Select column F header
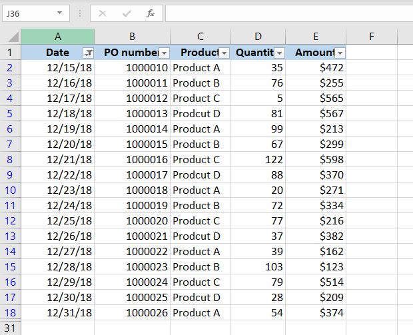The image size is (413, 335). [x=372, y=37]
